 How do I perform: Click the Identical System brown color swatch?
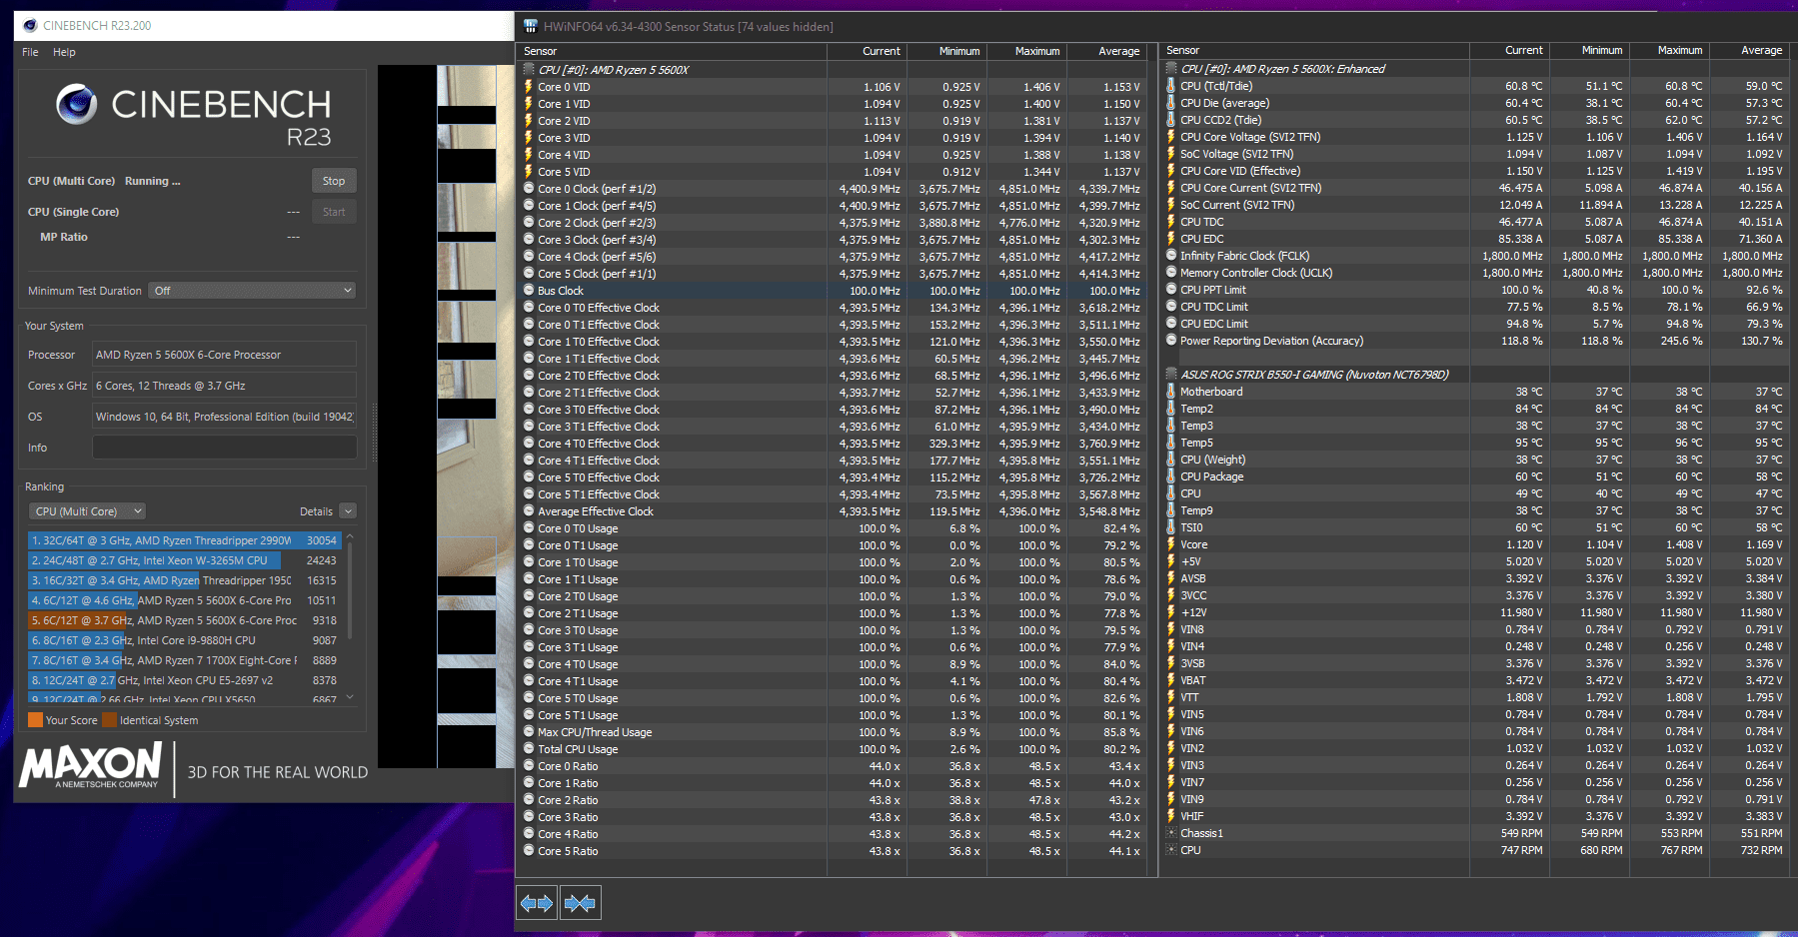click(110, 720)
